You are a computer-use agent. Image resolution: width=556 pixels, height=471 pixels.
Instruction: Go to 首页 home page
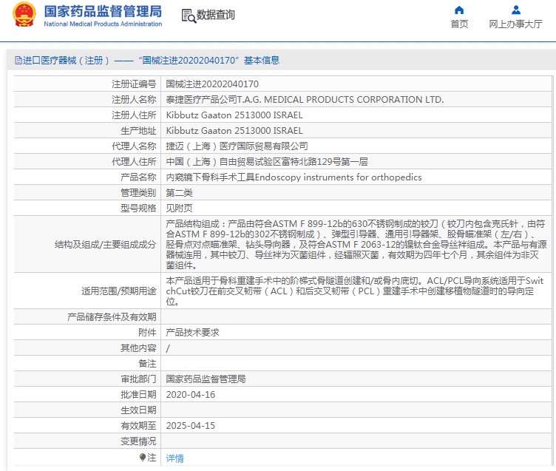click(459, 24)
